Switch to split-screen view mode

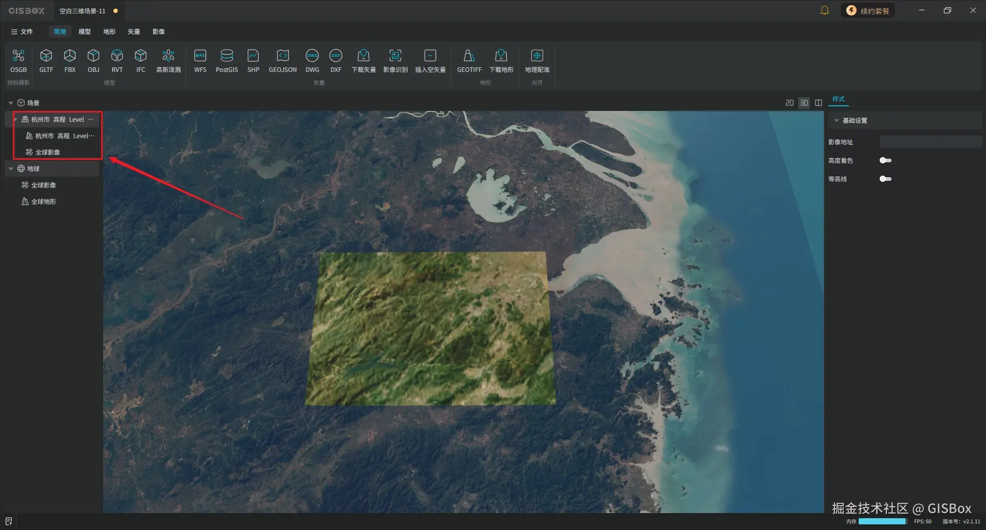819,103
